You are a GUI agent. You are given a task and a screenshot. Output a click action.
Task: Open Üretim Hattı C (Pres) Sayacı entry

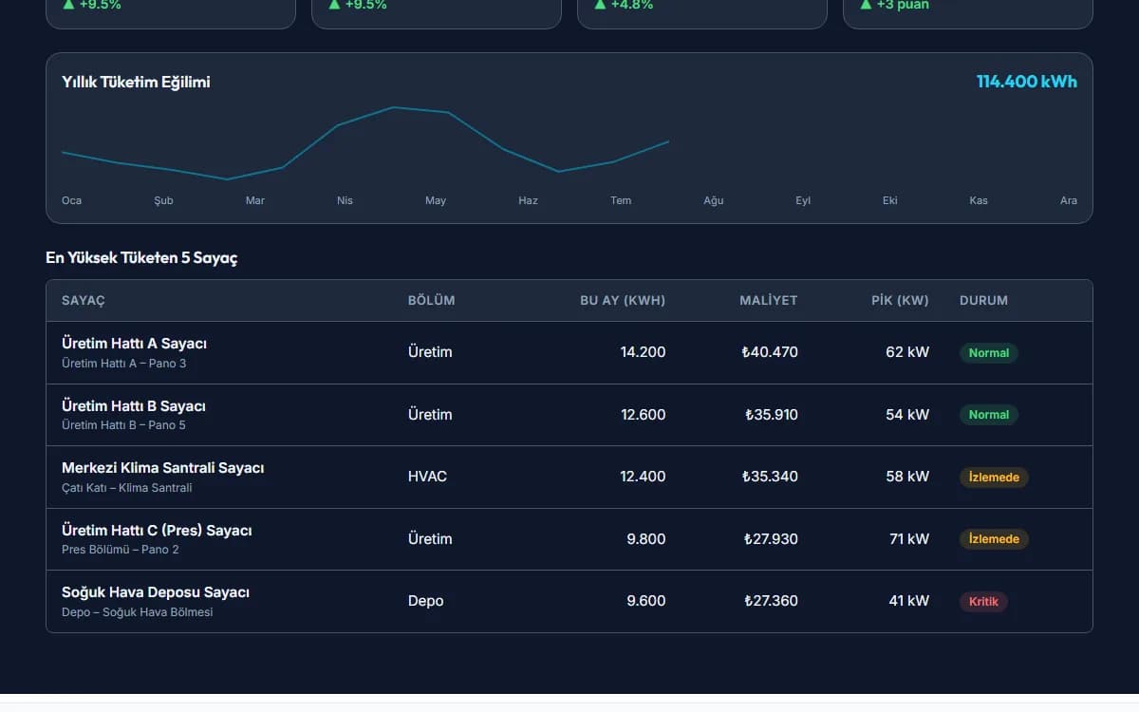tap(569, 539)
